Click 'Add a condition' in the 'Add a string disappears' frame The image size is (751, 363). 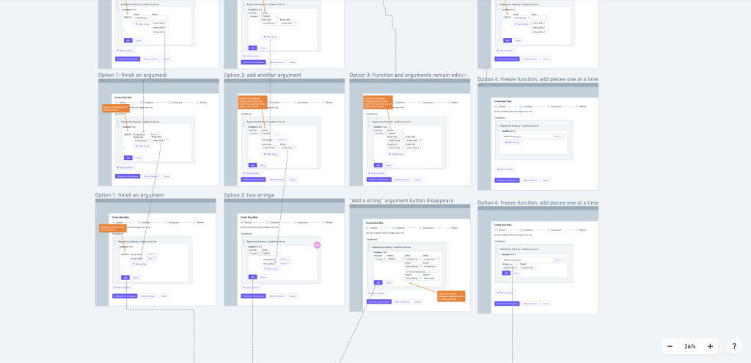377,293
